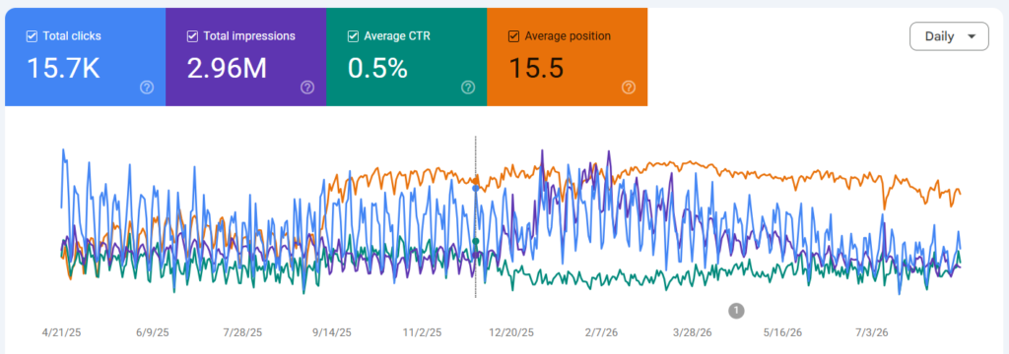Open help icon on Average CTR card
The image size is (1009, 354).
(468, 88)
